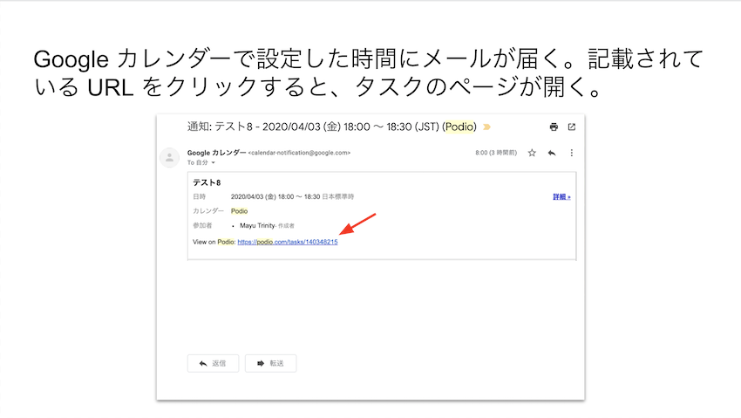Click the highlighted Podio calendar name in the カレンダー row
The height and width of the screenshot is (418, 741).
click(239, 211)
